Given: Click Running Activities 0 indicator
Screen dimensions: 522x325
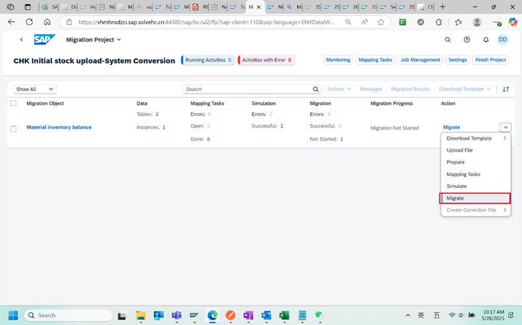Looking at the screenshot, I should [208, 60].
